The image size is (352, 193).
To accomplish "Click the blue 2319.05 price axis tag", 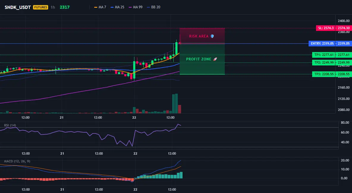I will coord(344,44).
